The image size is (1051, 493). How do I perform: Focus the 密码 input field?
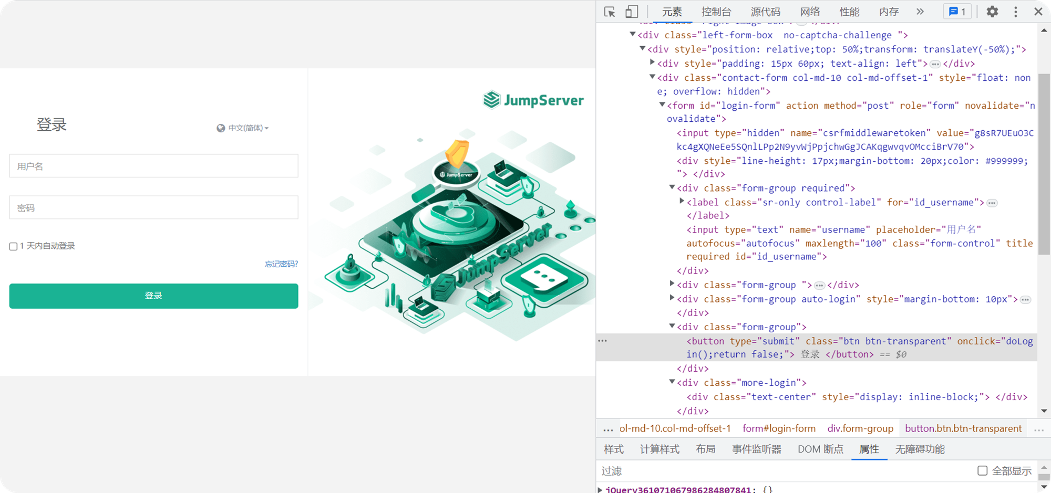pos(153,207)
